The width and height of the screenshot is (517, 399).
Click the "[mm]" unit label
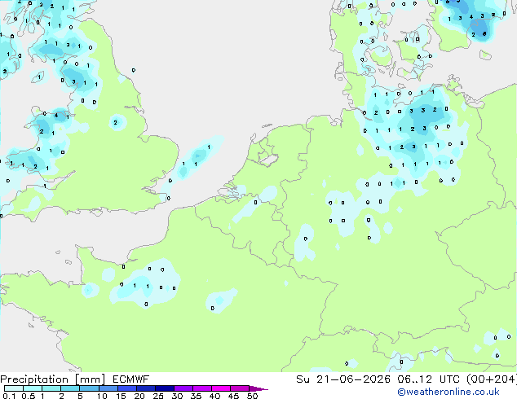pyautogui.click(x=91, y=379)
